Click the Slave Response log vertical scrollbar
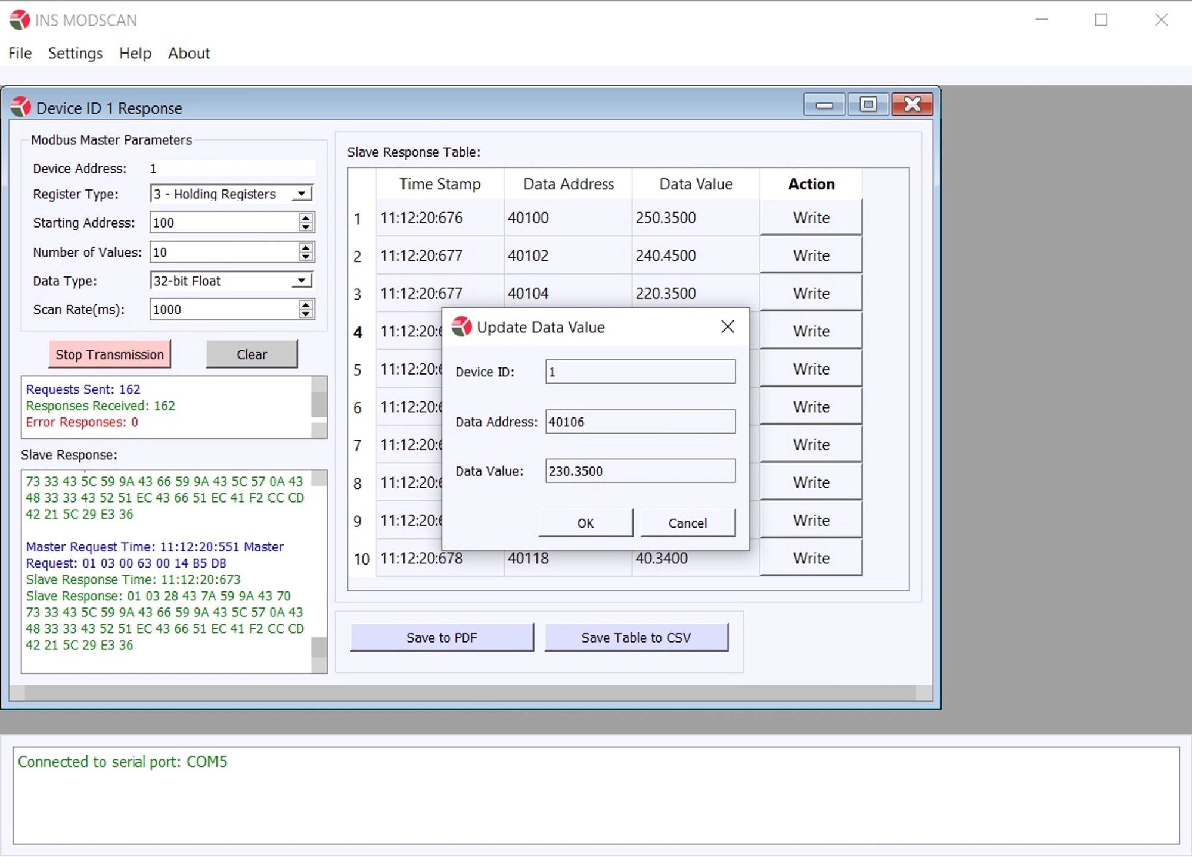This screenshot has height=857, width=1192. tap(319, 572)
